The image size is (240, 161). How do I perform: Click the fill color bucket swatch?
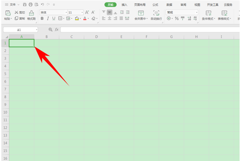coord(77,19)
